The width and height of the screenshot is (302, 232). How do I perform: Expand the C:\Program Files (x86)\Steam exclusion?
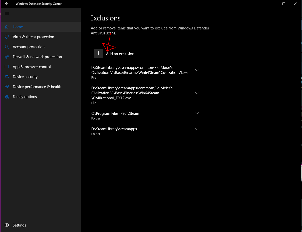pos(197,114)
